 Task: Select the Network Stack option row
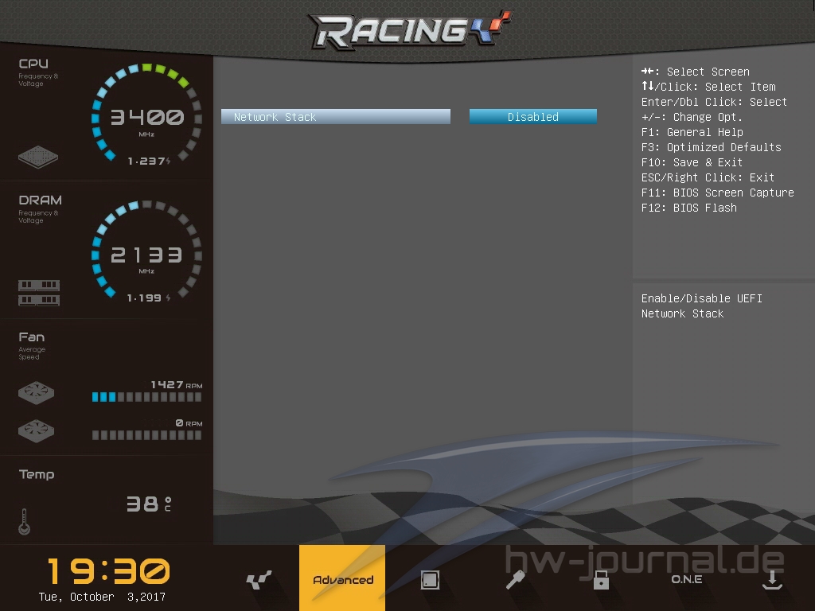coord(336,116)
